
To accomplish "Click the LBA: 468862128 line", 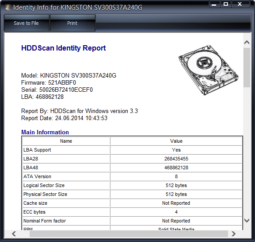I will click(x=42, y=97).
